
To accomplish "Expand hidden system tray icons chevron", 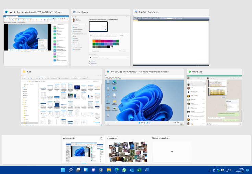I will 210,170.
